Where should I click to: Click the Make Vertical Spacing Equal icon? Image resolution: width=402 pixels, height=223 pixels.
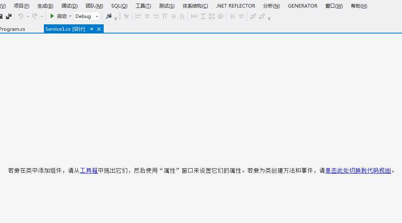click(241, 16)
